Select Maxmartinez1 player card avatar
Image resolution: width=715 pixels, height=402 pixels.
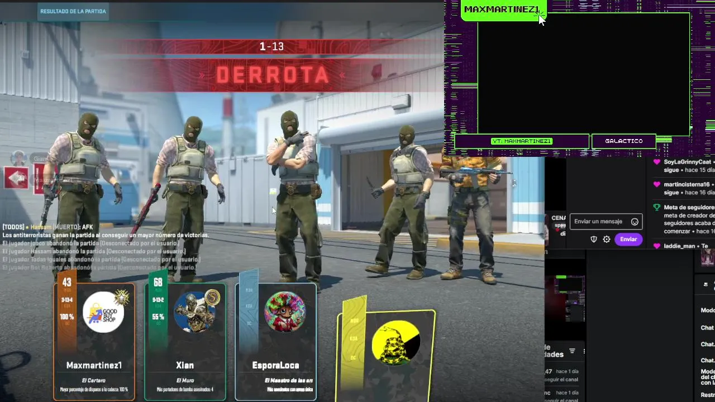[104, 312]
